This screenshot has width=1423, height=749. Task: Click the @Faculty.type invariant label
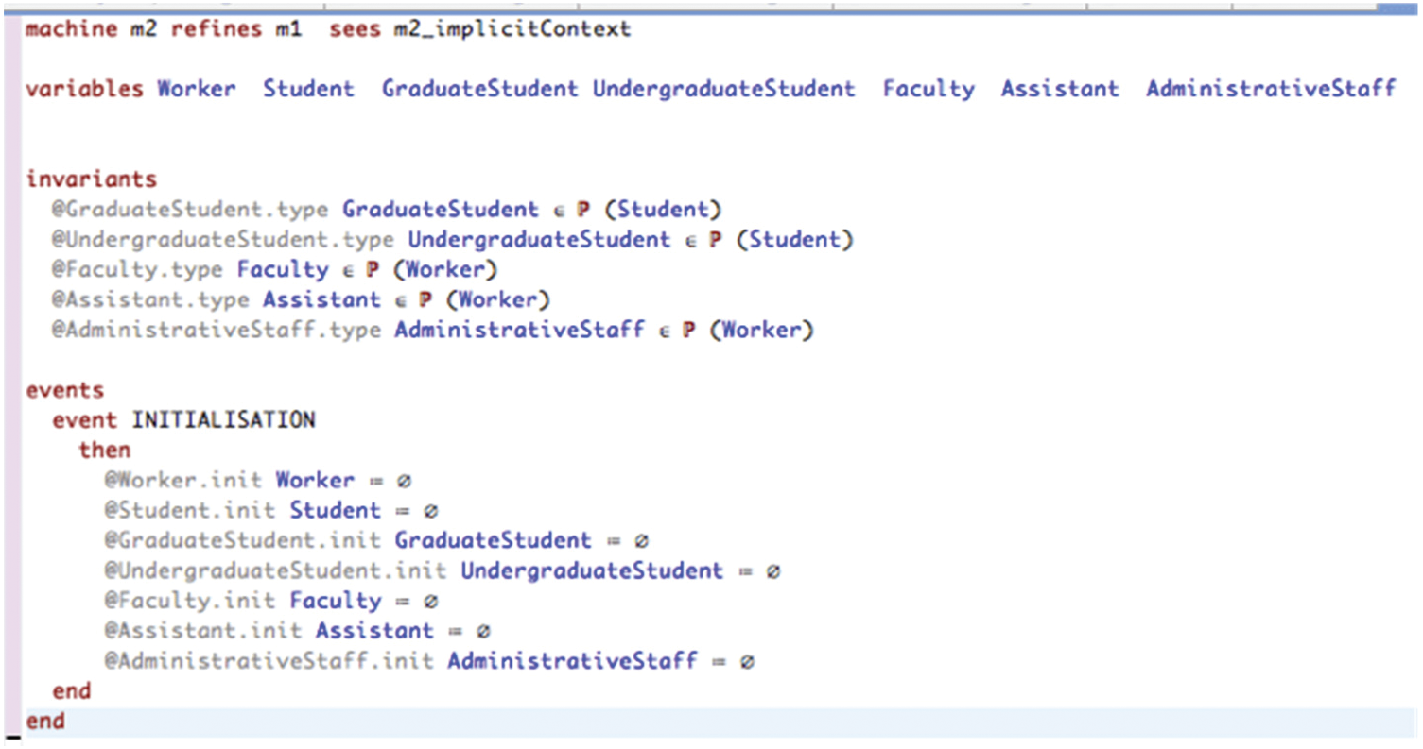138,270
